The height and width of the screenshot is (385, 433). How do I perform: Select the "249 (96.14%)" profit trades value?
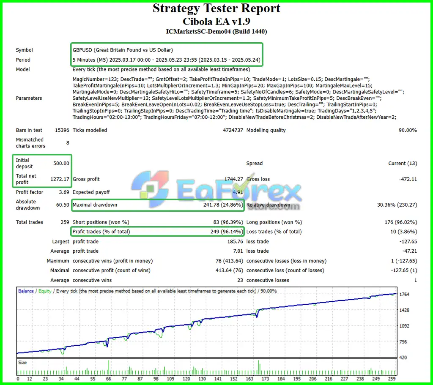tap(227, 232)
